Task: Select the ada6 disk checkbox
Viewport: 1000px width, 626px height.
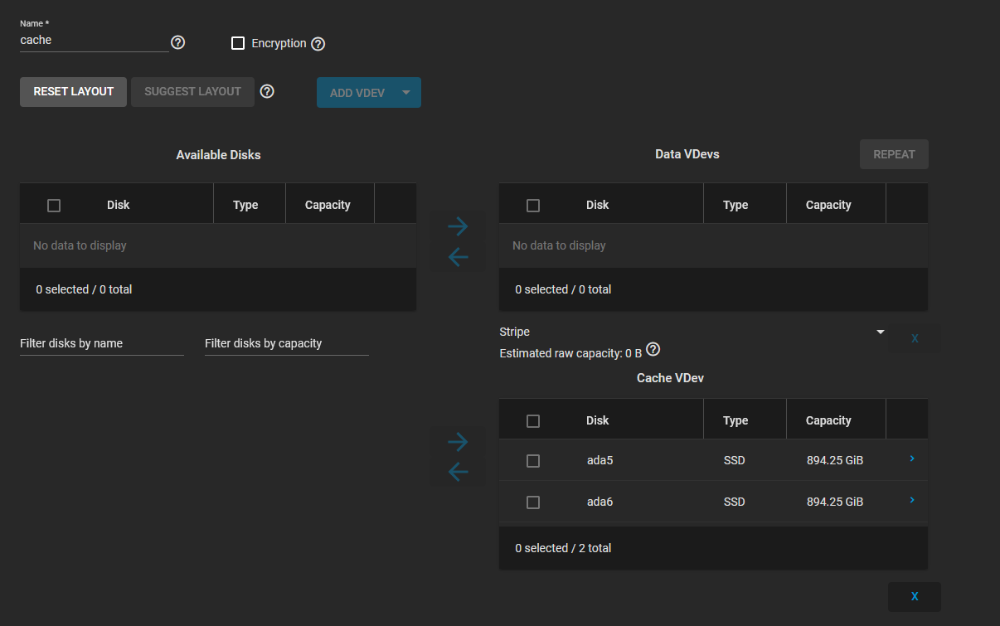Action: pos(533,502)
